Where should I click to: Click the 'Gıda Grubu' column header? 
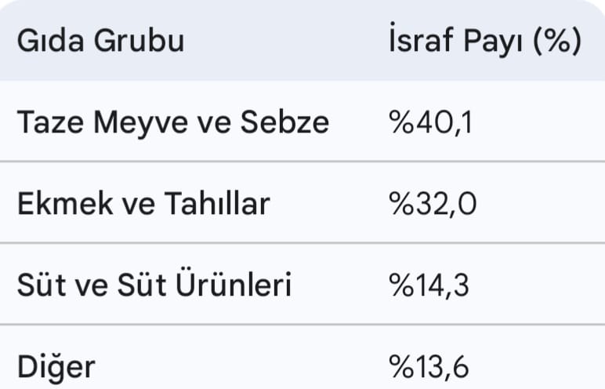coord(100,41)
